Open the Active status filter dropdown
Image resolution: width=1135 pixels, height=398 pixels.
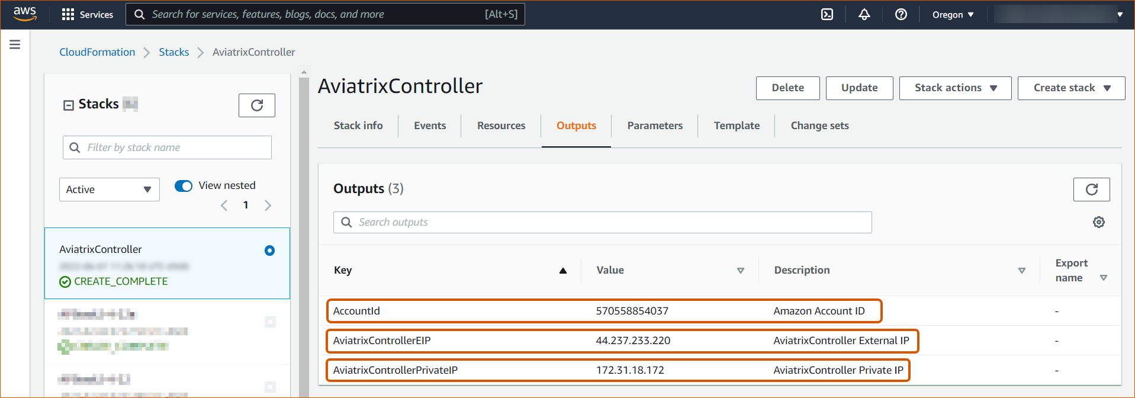coord(110,190)
